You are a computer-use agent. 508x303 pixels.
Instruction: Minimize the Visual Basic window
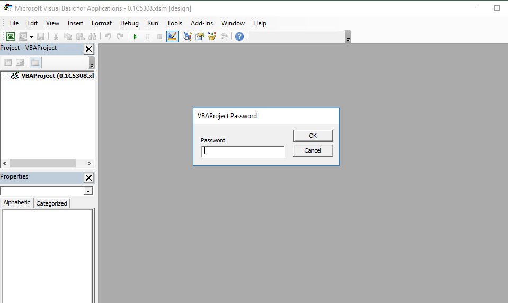(x=473, y=8)
